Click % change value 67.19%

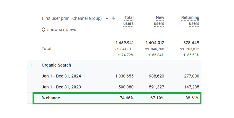[x=157, y=98]
